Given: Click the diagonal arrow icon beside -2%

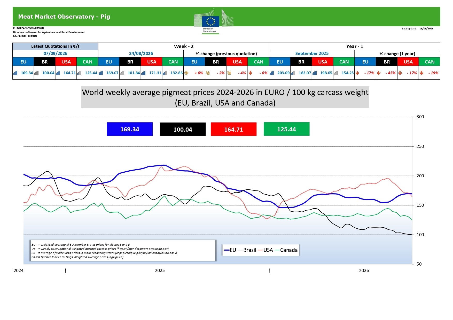Looking at the screenshot, I should tap(208, 73).
